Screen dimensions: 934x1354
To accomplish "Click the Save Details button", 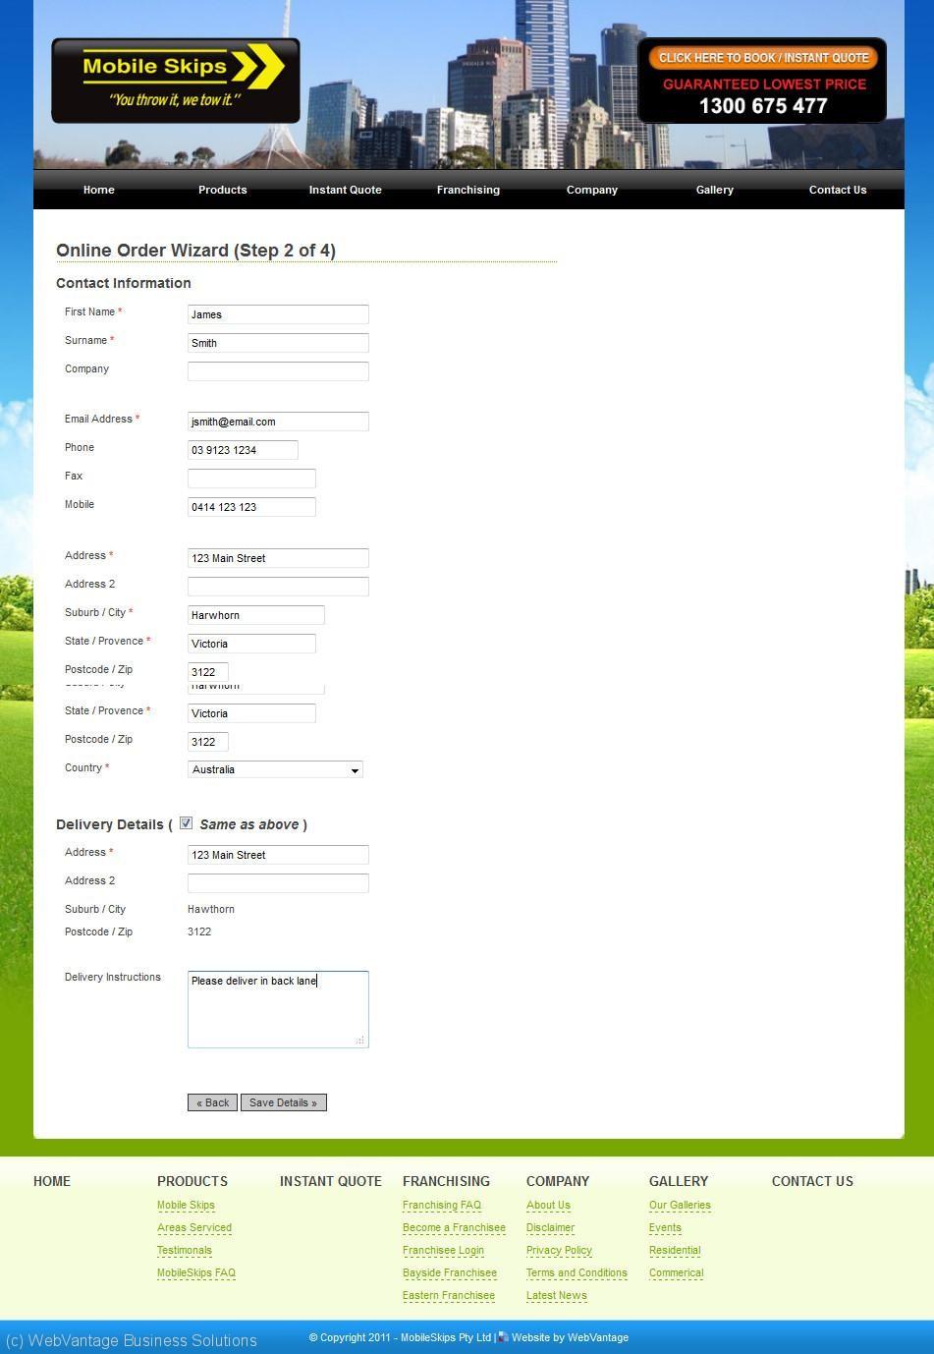I will click(x=283, y=1102).
